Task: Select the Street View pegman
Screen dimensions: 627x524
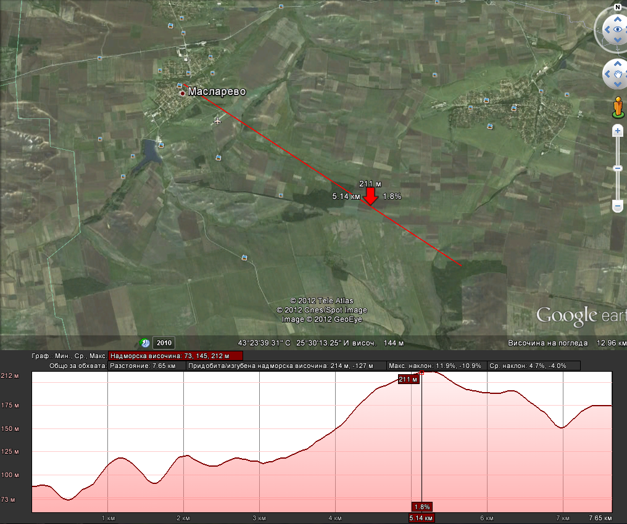Action: pos(618,107)
